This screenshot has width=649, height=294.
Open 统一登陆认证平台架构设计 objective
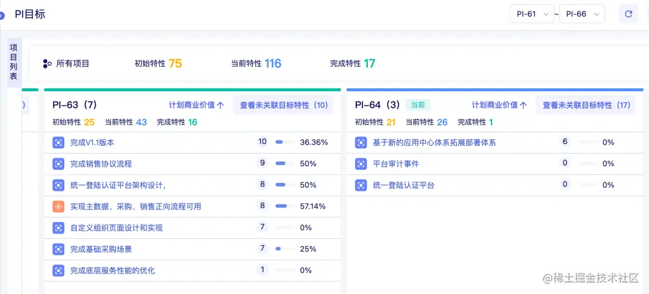click(x=118, y=185)
